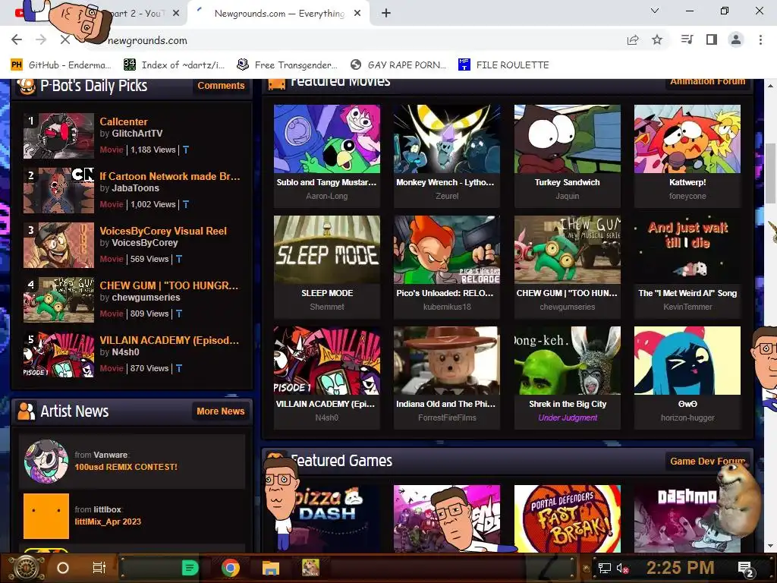Image resolution: width=777 pixels, height=583 pixels.
Task: Expand the tab search chevron
Action: 655,11
